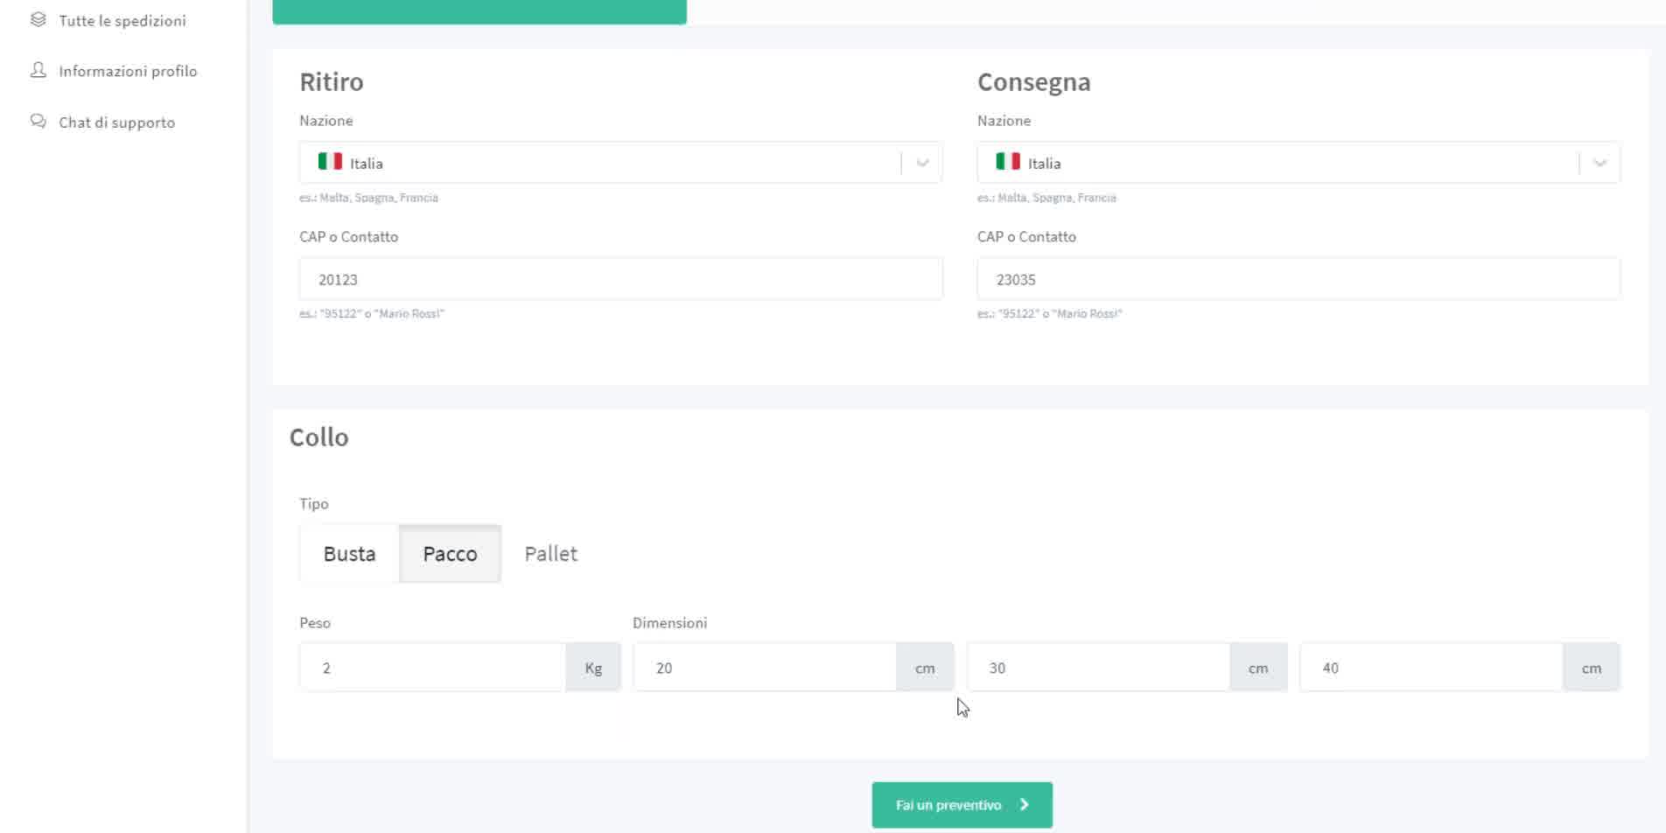Image resolution: width=1666 pixels, height=833 pixels.
Task: Click the third dimension field showing 40
Action: [1431, 668]
